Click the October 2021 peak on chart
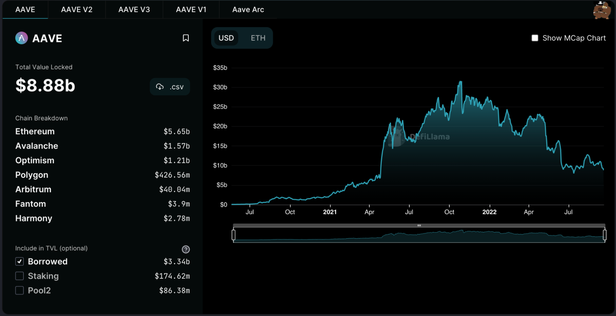 (x=461, y=82)
